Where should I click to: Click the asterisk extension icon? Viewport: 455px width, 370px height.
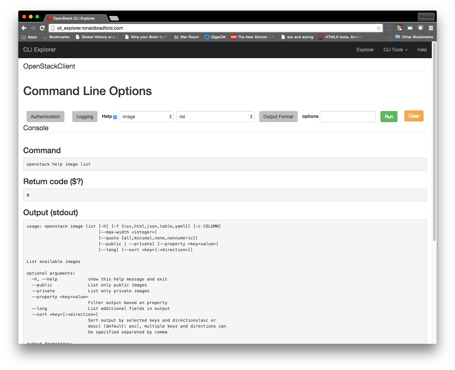pyautogui.click(x=420, y=28)
